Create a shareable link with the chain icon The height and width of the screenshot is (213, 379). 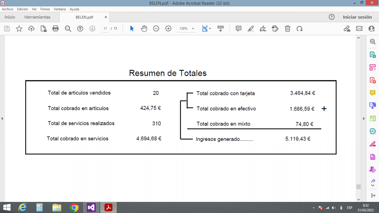tap(347, 28)
